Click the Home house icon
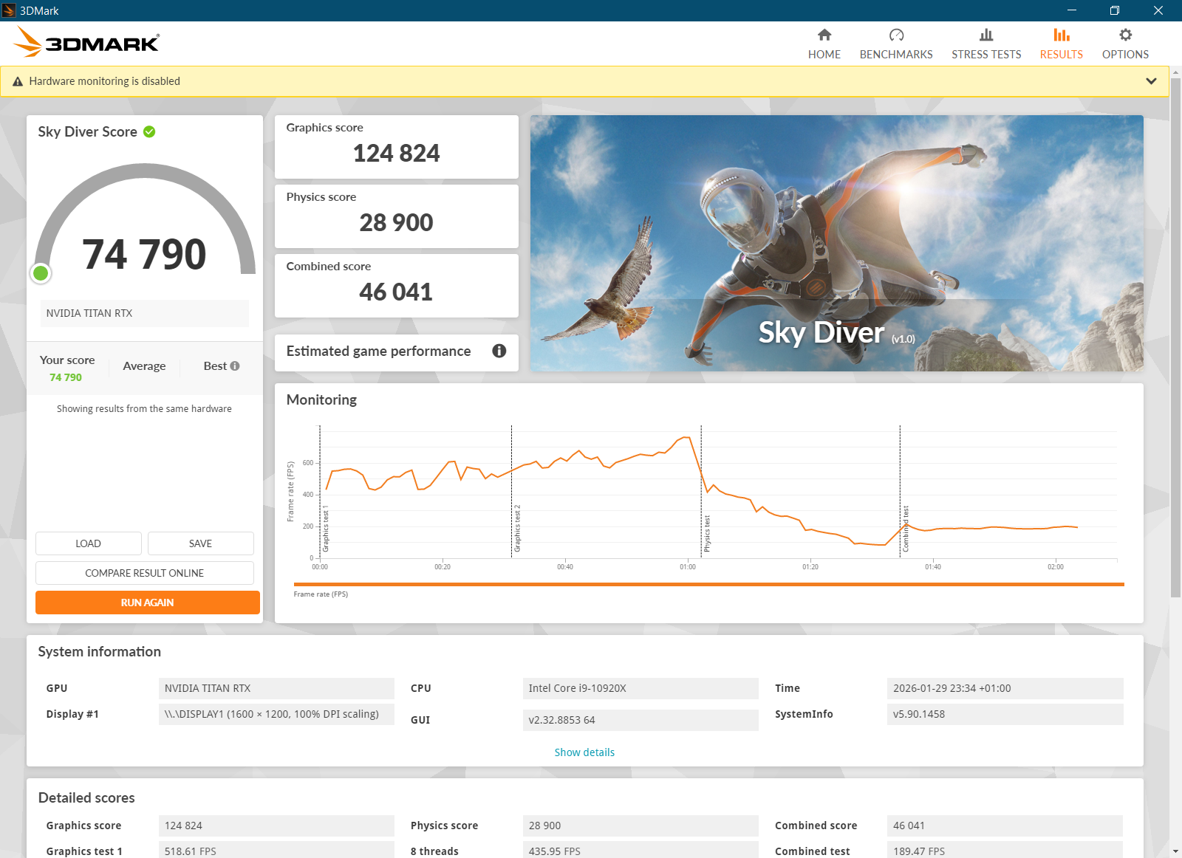 [824, 35]
